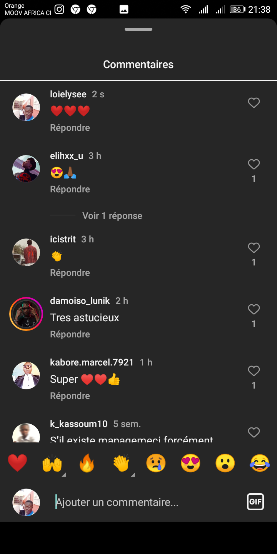Expand "Voir 1 réponse" under elihxx_u
This screenshot has height=554, width=277.
pyautogui.click(x=112, y=216)
